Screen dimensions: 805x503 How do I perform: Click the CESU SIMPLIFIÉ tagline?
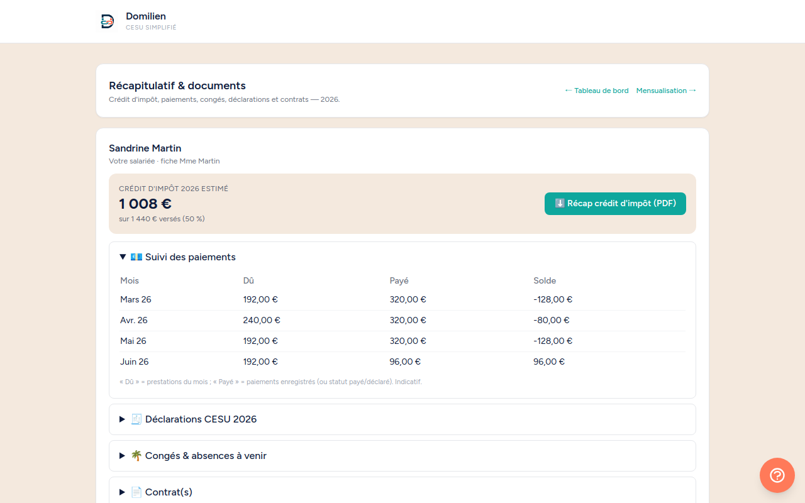pos(151,28)
